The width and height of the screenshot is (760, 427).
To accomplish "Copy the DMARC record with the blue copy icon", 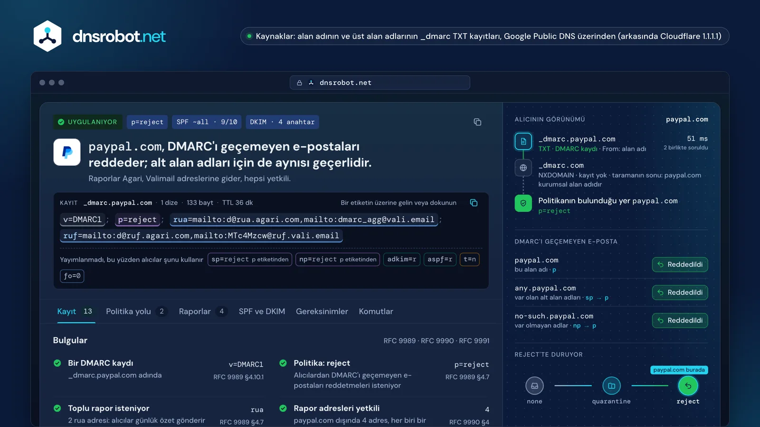I will (474, 203).
